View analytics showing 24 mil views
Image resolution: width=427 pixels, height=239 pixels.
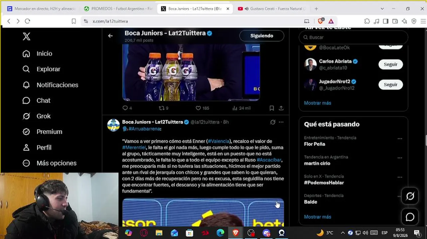[241, 108]
